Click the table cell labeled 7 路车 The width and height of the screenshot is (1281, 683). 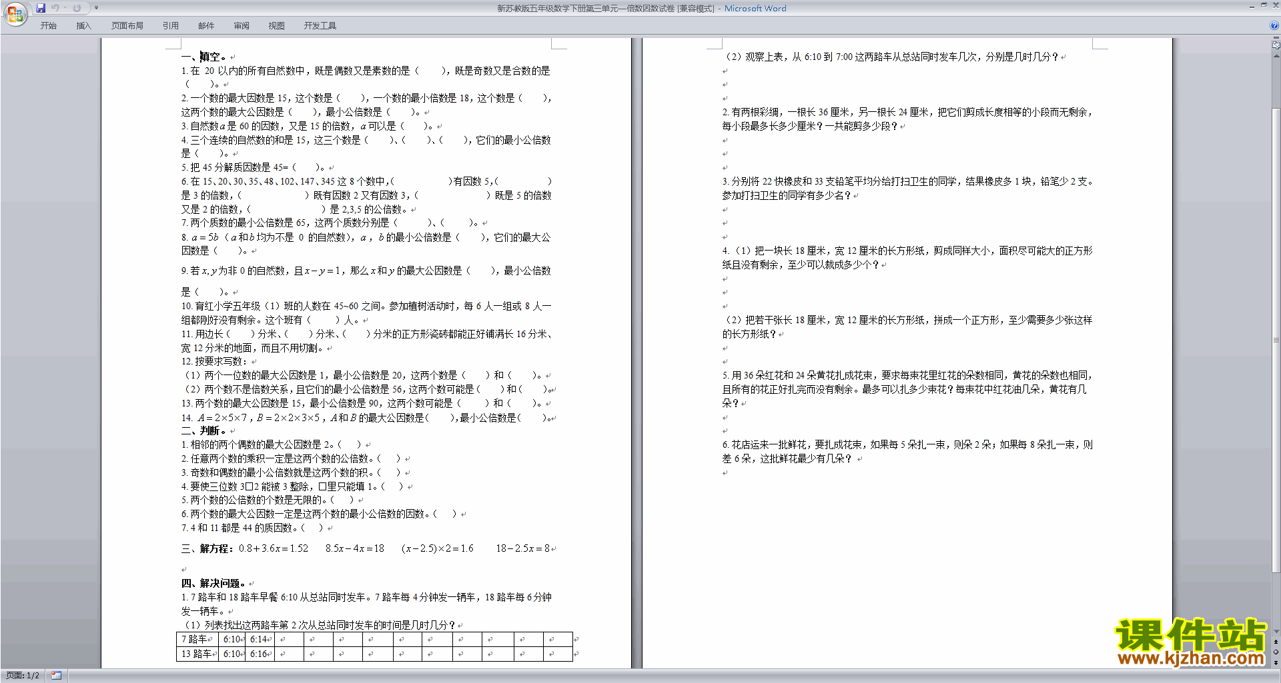click(197, 639)
